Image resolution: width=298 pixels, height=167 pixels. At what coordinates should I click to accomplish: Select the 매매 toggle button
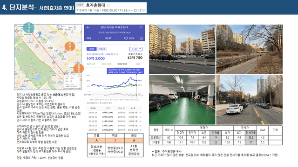91,49
